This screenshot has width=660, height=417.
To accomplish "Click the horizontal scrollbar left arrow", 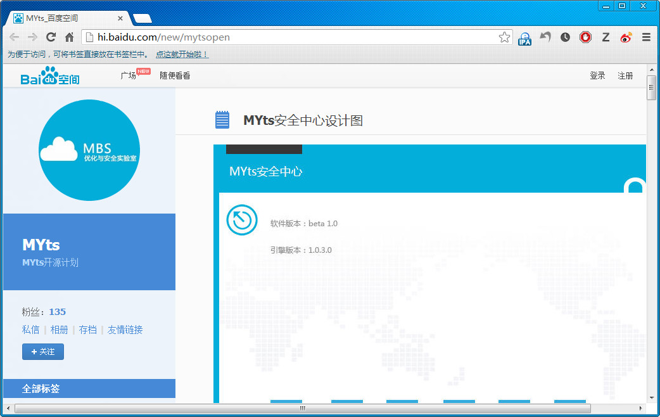I will (x=8, y=408).
